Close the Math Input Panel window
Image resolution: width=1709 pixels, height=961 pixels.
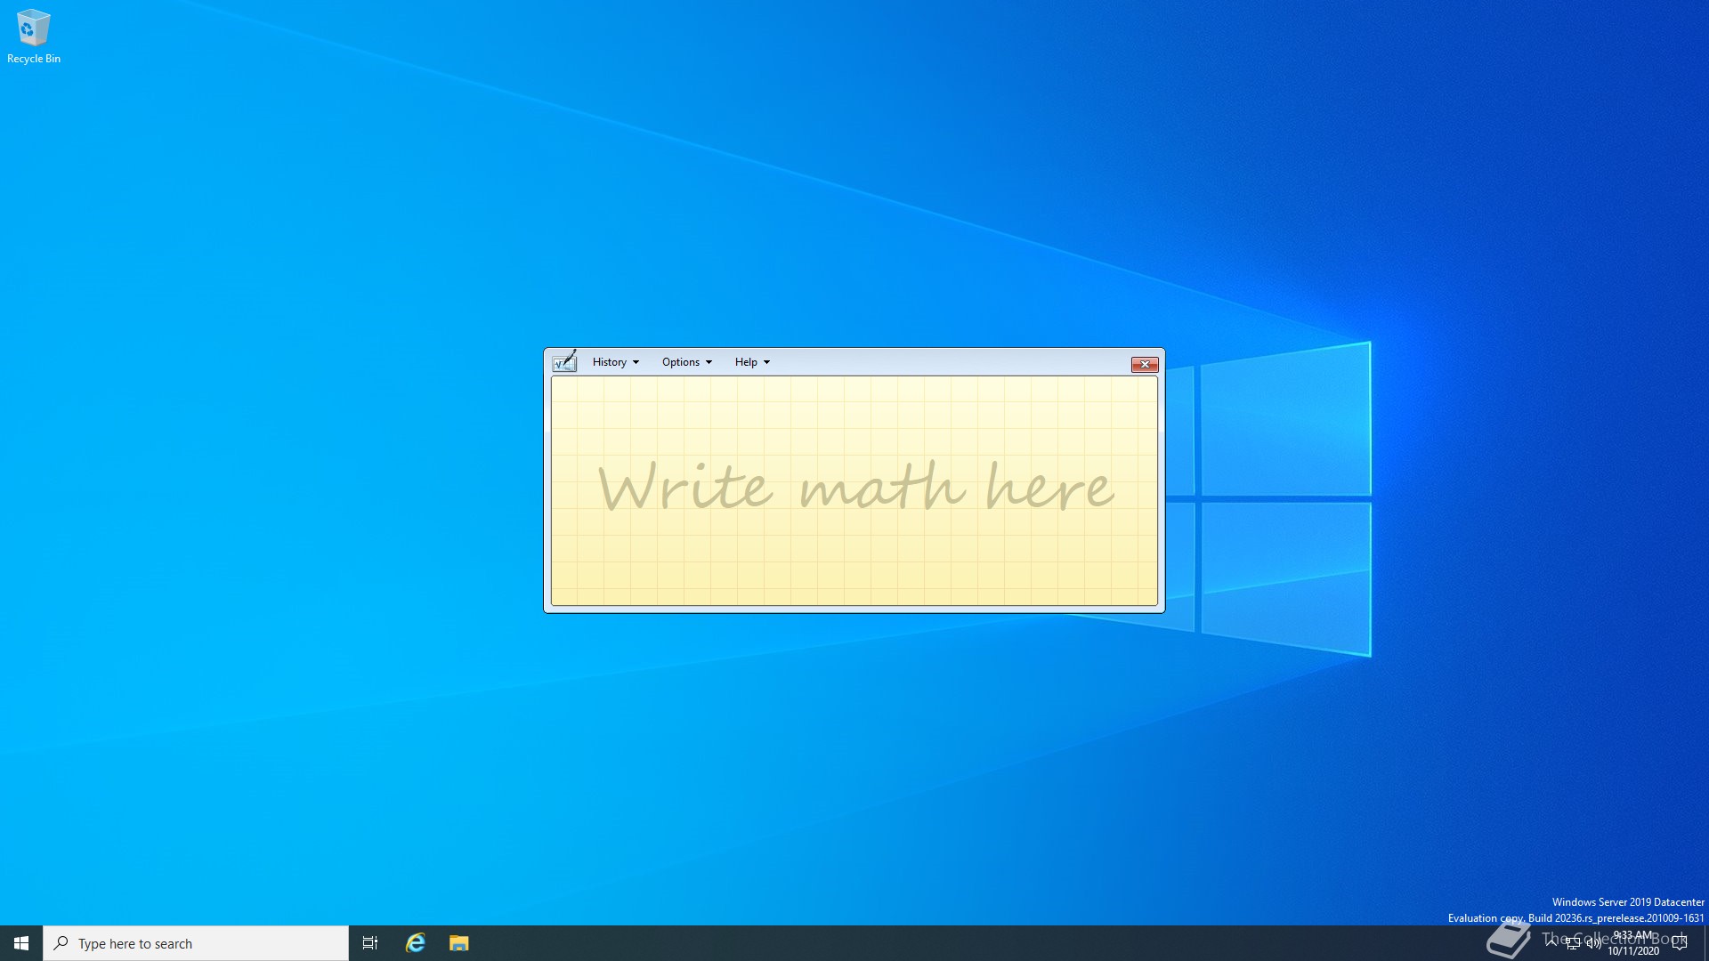coord(1144,364)
